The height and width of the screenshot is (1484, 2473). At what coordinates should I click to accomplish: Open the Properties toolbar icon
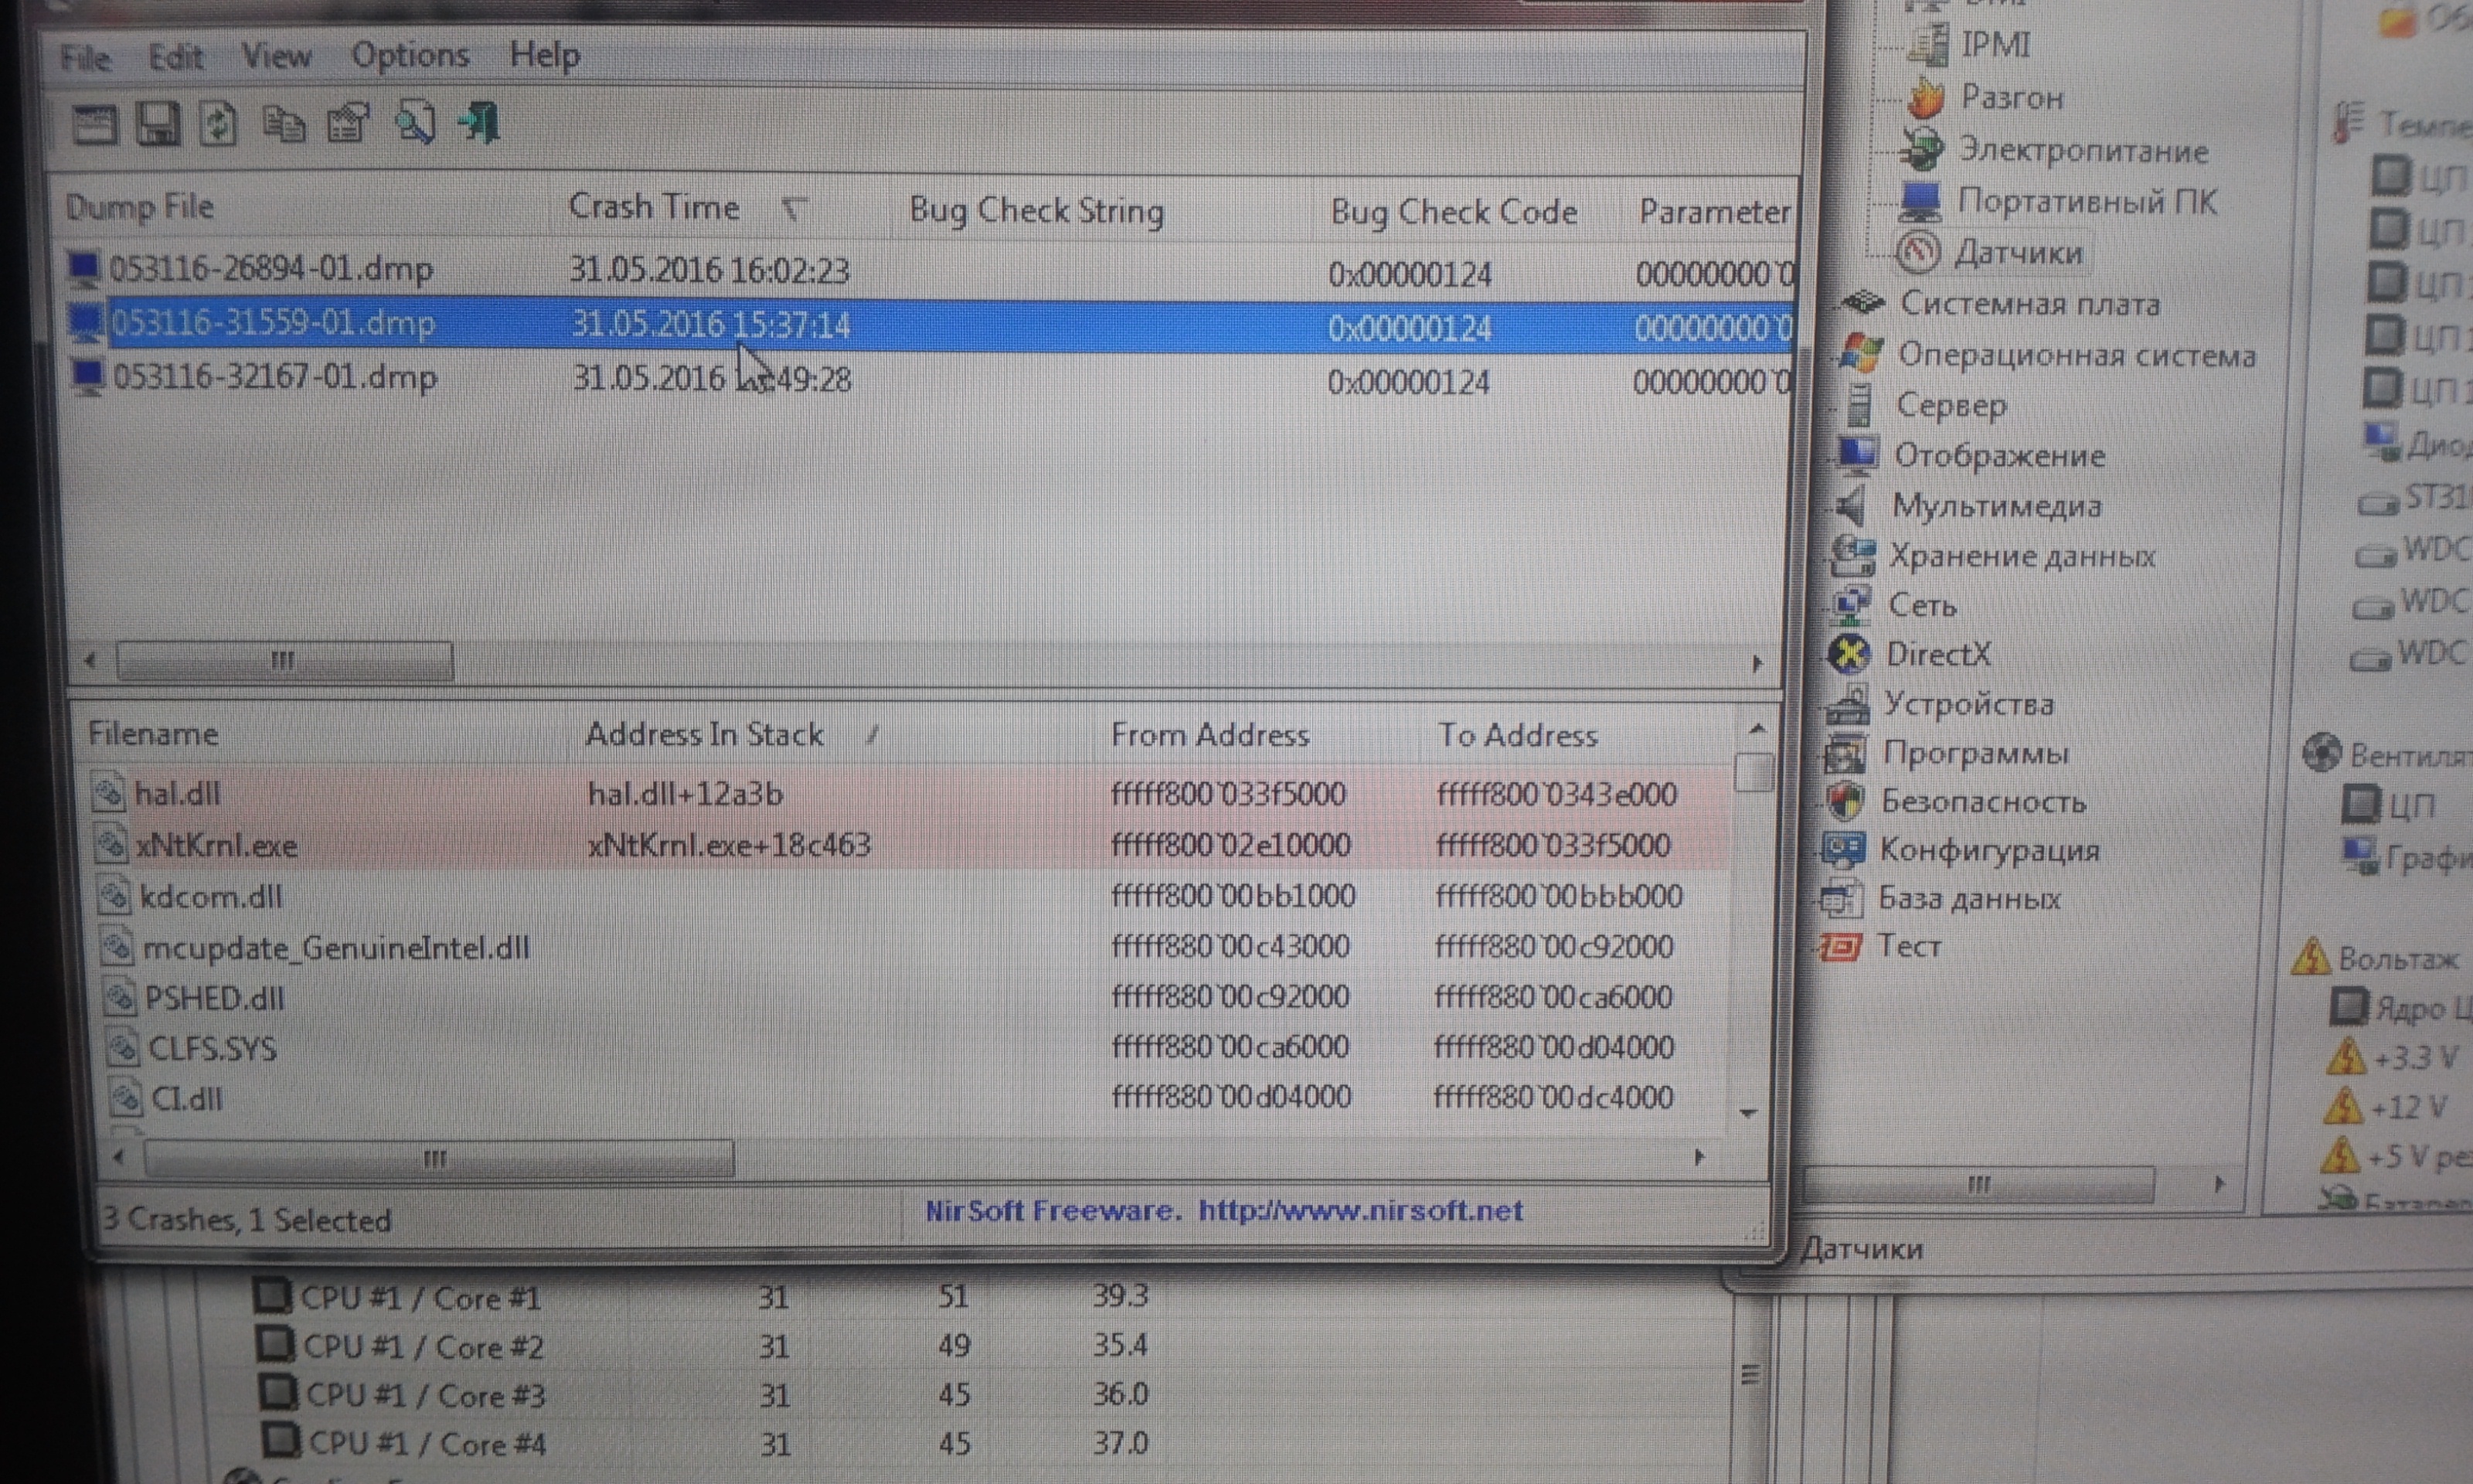[348, 125]
